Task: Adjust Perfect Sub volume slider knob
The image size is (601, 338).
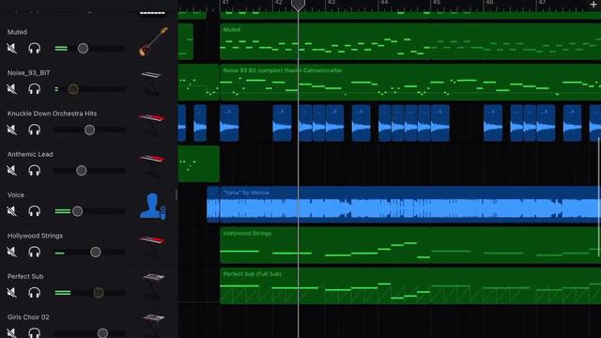Action: (99, 292)
